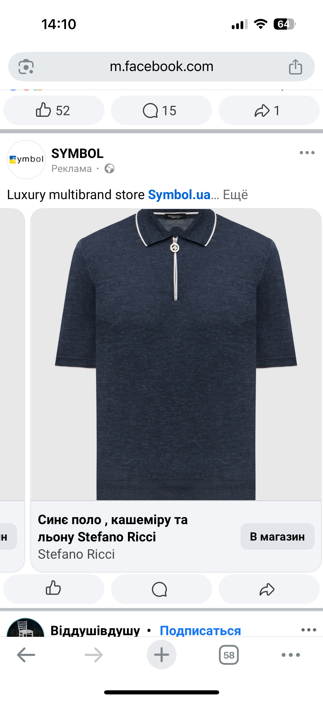The height and width of the screenshot is (701, 323).
Task: Tap the share icon in address bar
Action: click(295, 67)
